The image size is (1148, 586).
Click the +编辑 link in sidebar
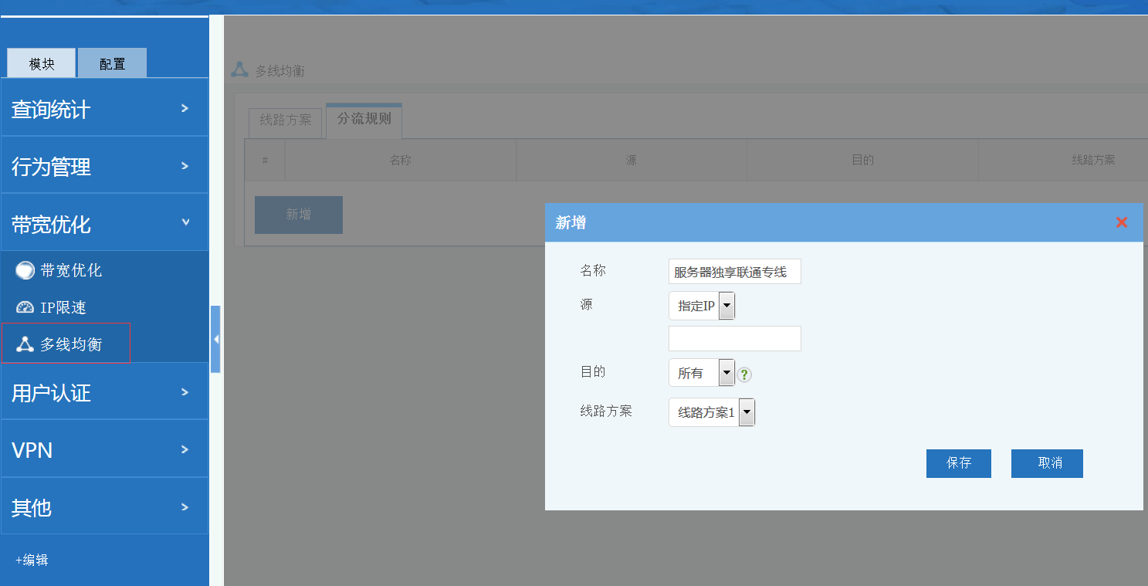(32, 560)
